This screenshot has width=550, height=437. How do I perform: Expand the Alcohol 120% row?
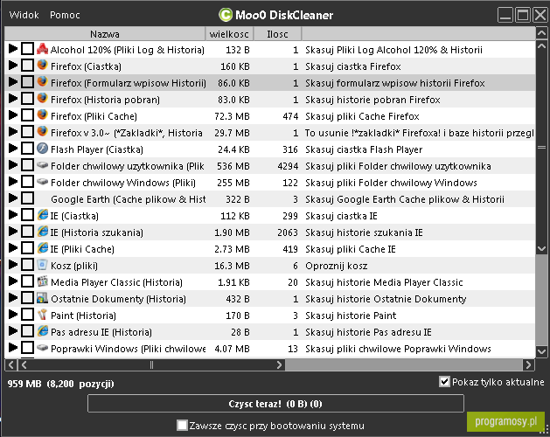click(x=13, y=49)
